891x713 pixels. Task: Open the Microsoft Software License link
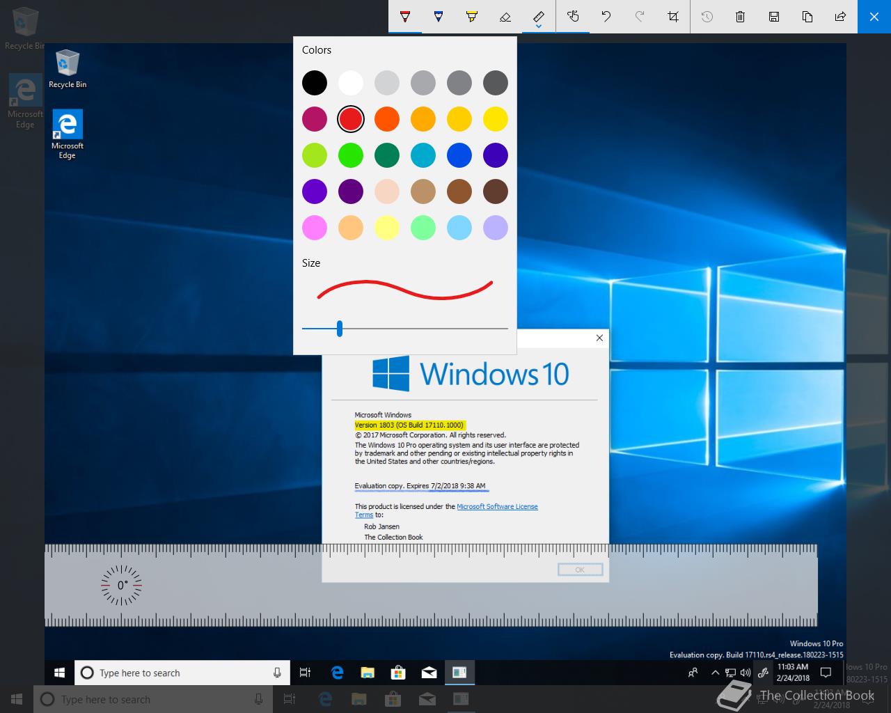(x=497, y=506)
